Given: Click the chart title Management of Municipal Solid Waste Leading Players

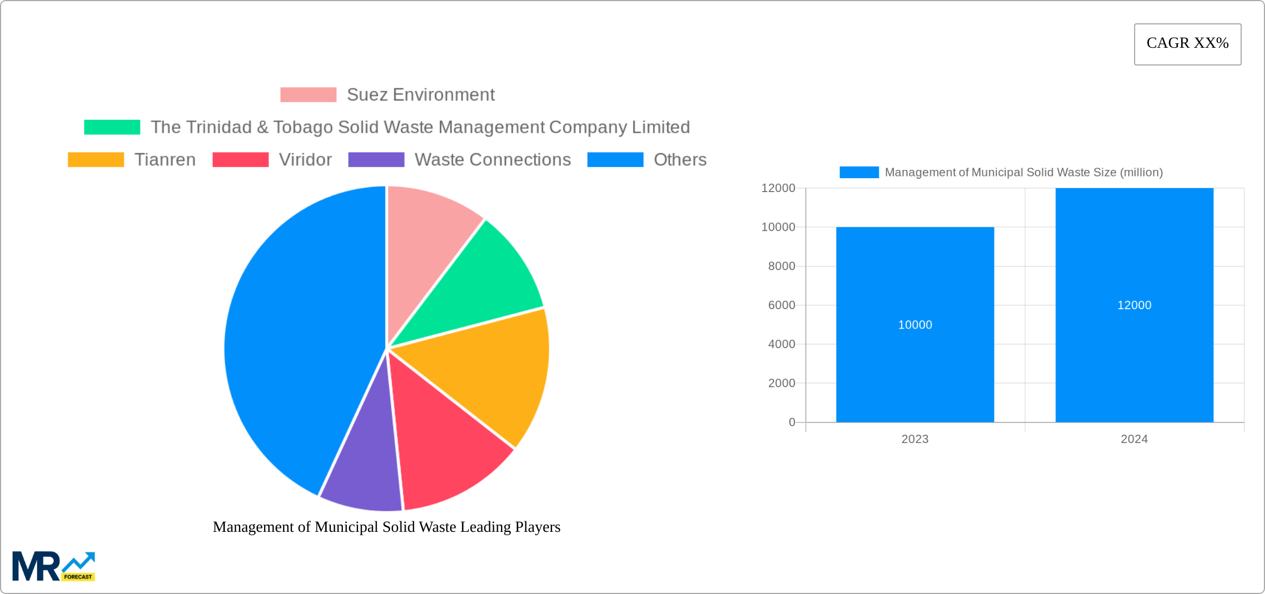Looking at the screenshot, I should [x=387, y=527].
